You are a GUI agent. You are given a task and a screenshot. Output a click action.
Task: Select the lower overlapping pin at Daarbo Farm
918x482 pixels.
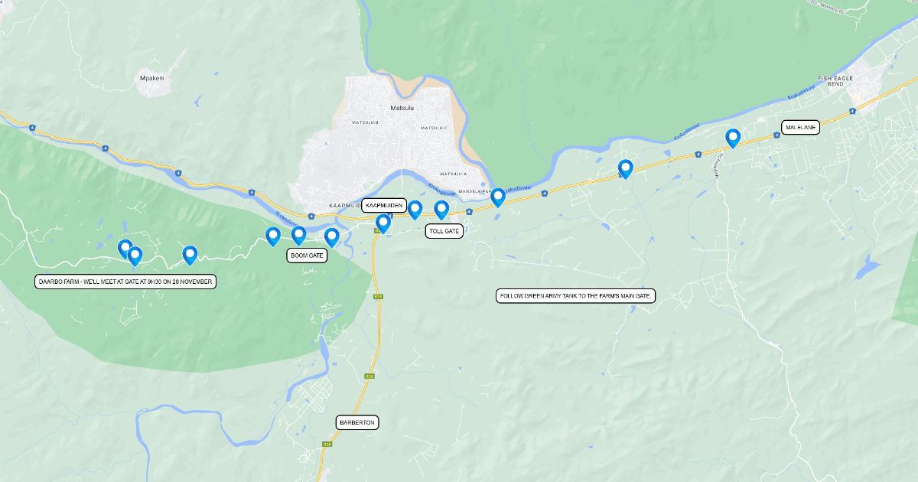tap(135, 256)
